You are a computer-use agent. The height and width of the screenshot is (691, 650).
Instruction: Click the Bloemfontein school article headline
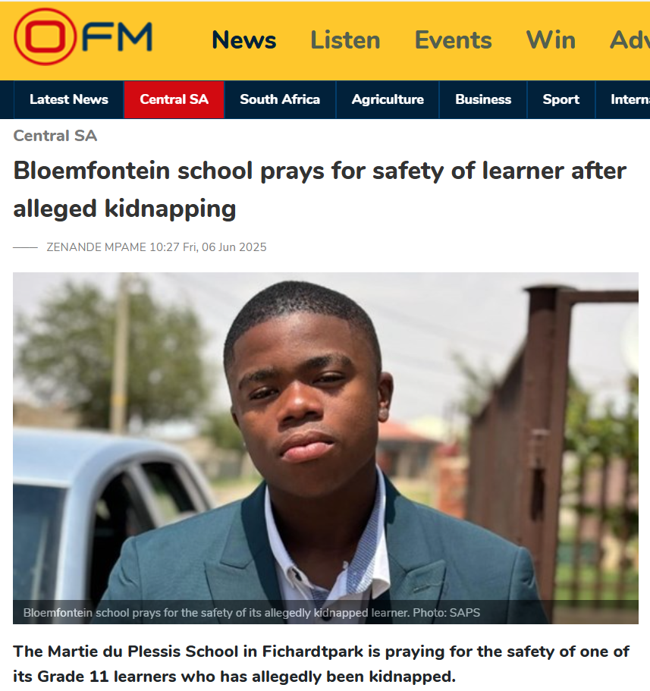point(319,190)
